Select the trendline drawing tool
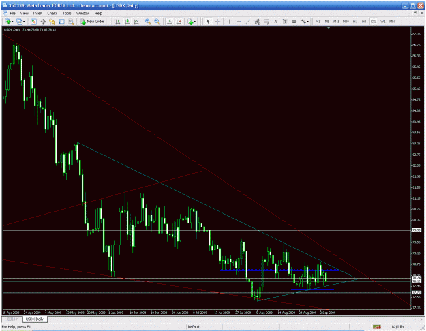 [x=248, y=22]
